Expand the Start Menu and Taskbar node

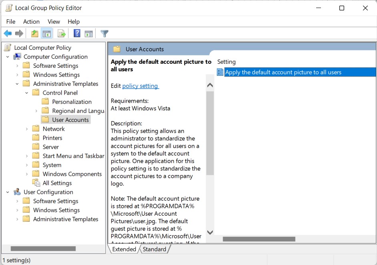tap(27, 156)
